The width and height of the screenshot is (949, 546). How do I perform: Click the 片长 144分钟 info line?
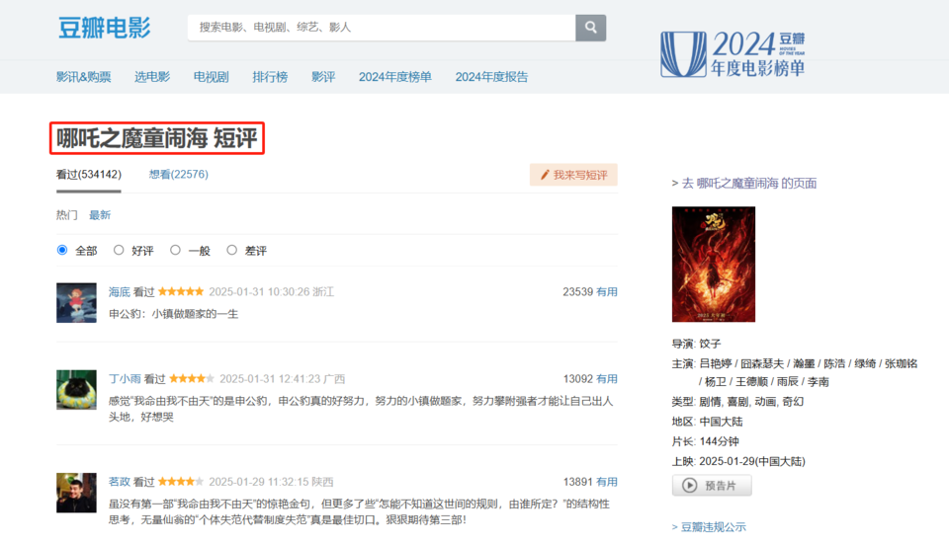[706, 442]
